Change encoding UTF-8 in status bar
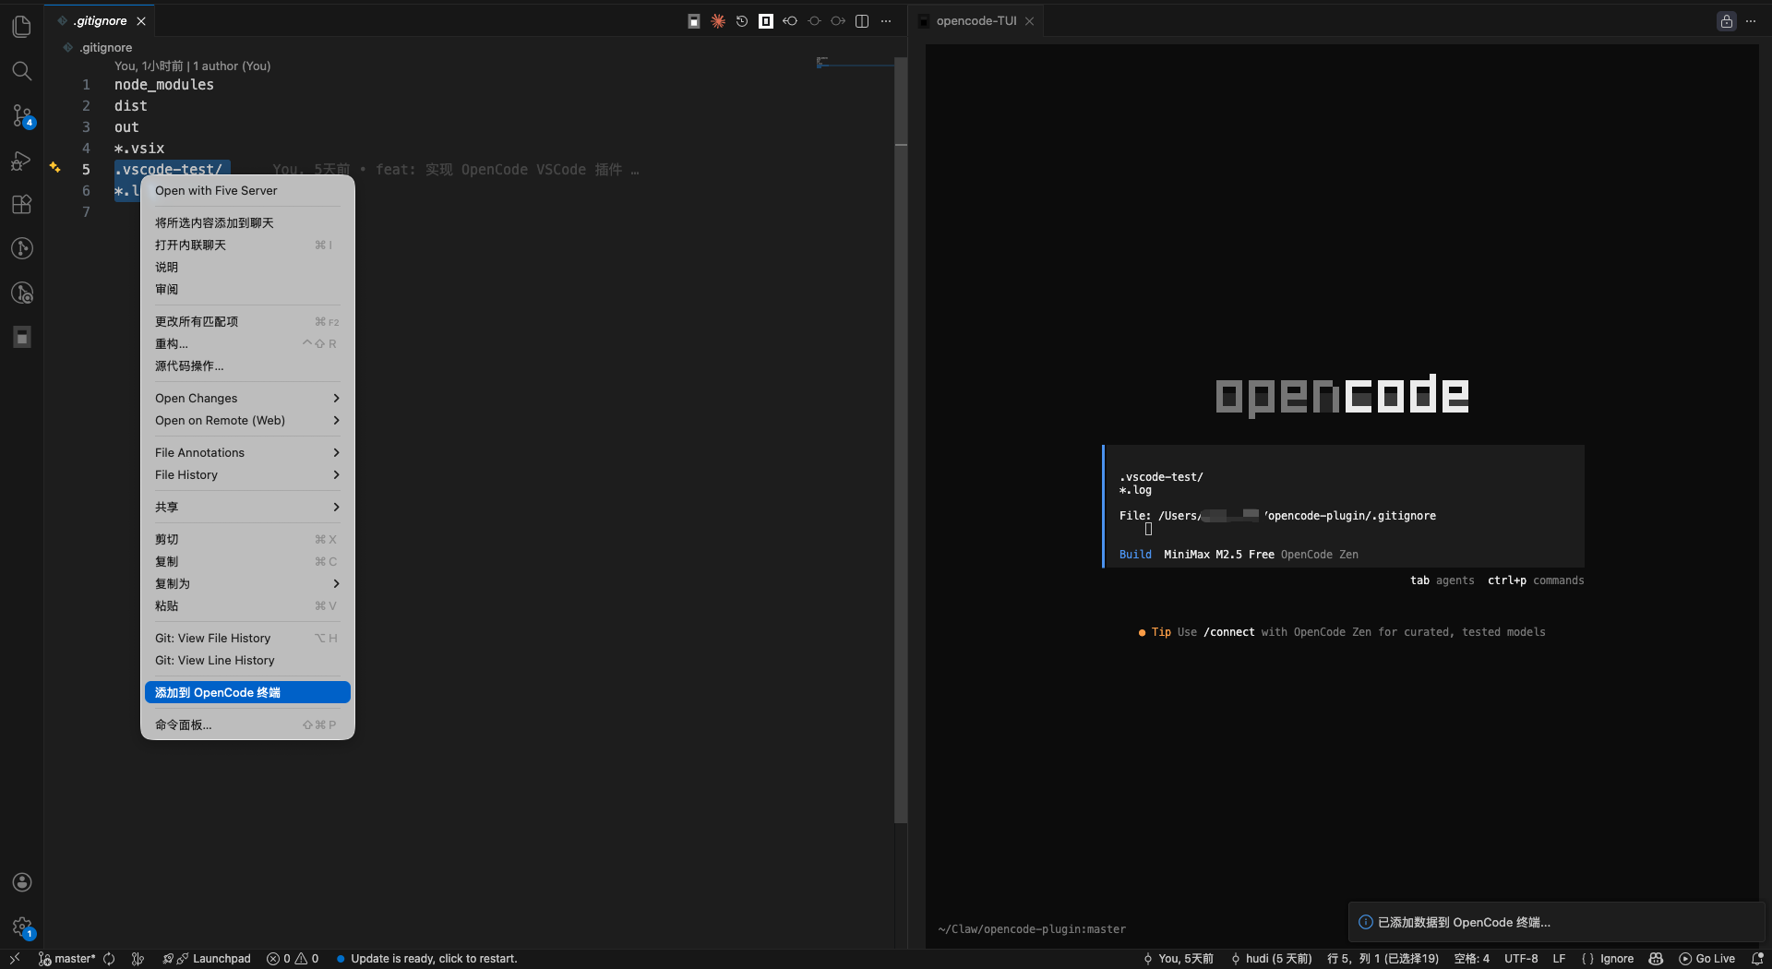1772x969 pixels. [x=1521, y=959]
